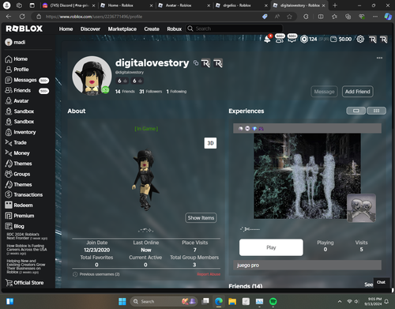Click the profile avatar headshot
Viewport: 395px width, 309px height.
[x=92, y=76]
